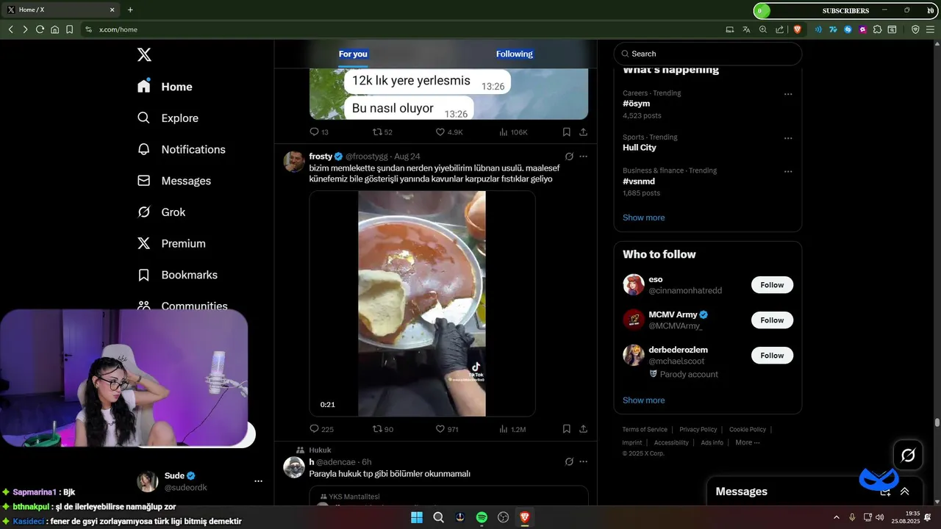Open more options for the #vsnmd trend
Screen dimensions: 941x529
coord(788,171)
